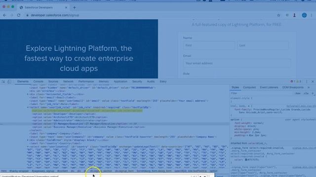Select the Business Manager/Executive option row
The height and width of the screenshot is (177, 316).
pos(88,127)
